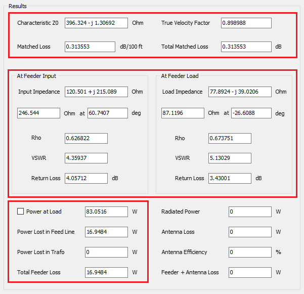Click the Power at Load value 83.0516
304x294 pixels.
coord(106,212)
